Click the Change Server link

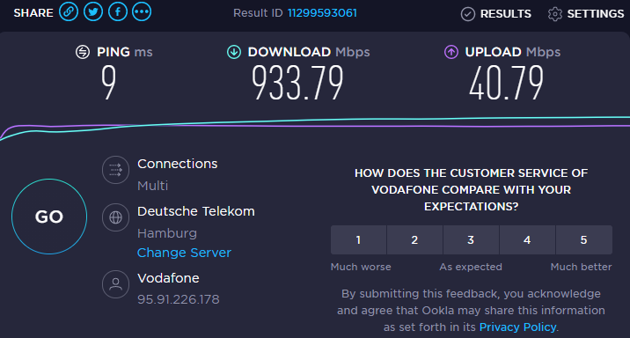[184, 253]
